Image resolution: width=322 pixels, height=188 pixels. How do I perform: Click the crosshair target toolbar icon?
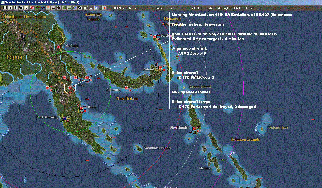[80, 8]
